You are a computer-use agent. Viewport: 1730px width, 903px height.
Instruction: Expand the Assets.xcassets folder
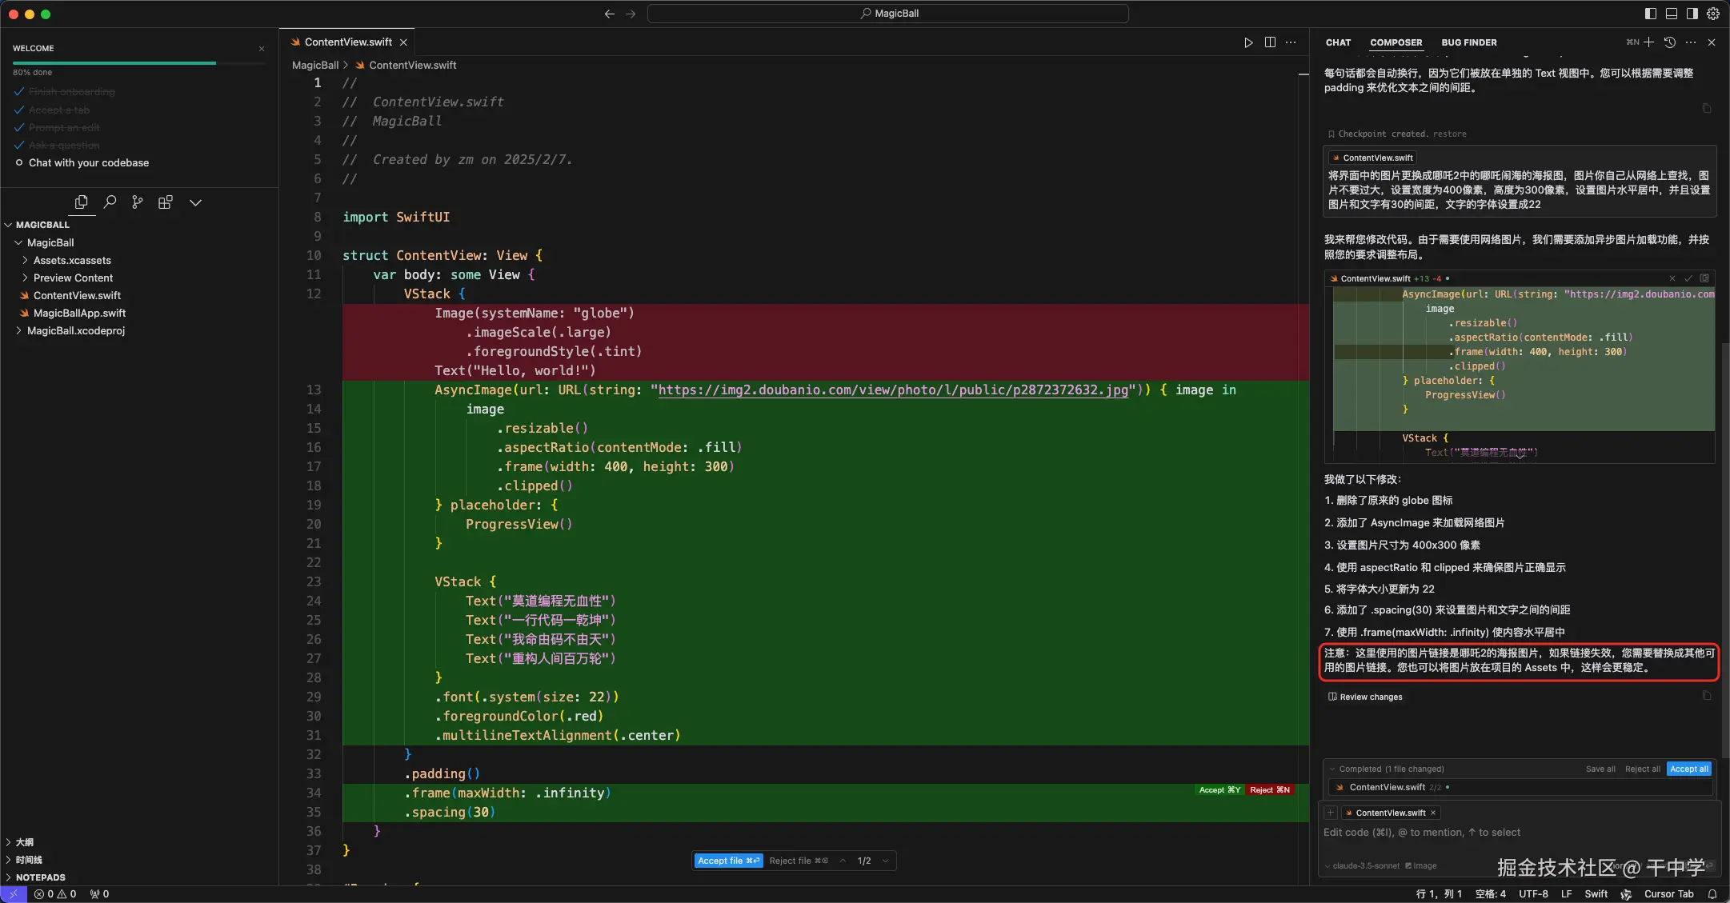[72, 260]
